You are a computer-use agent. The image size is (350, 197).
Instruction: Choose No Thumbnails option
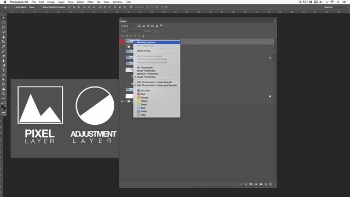point(145,67)
